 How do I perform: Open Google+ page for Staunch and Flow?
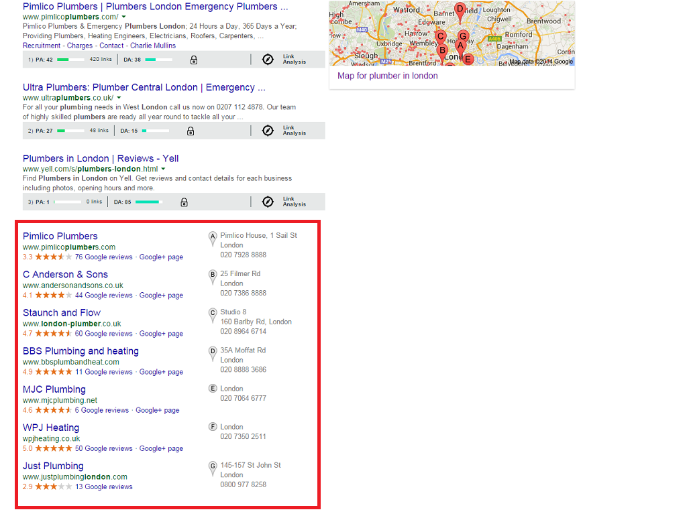(161, 334)
